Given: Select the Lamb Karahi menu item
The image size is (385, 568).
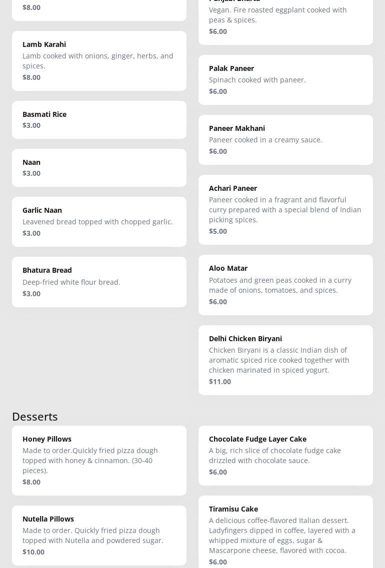Looking at the screenshot, I should pos(99,60).
